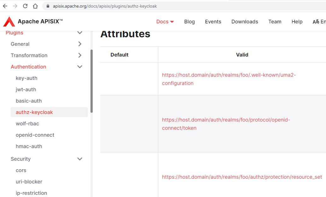Image resolution: width=326 pixels, height=197 pixels.
Task: Open the cors plugin page
Action: 21,170
